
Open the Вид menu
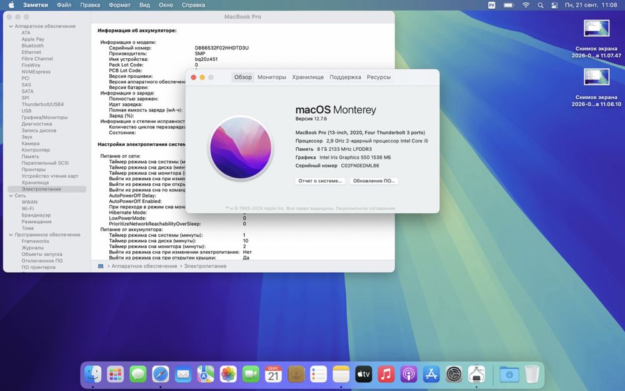point(145,5)
